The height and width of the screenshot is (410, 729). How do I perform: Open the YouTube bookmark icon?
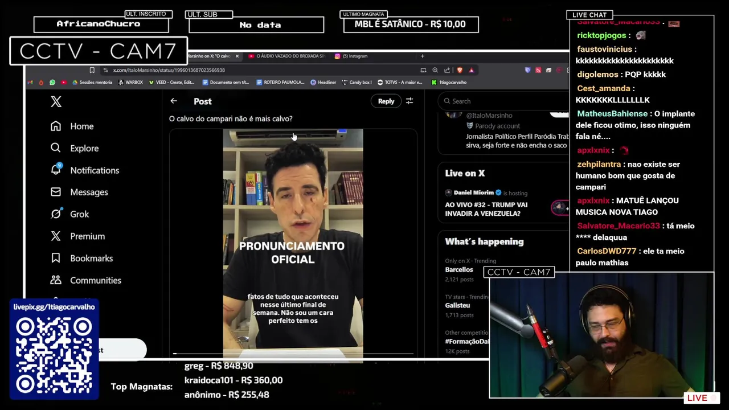pyautogui.click(x=64, y=82)
